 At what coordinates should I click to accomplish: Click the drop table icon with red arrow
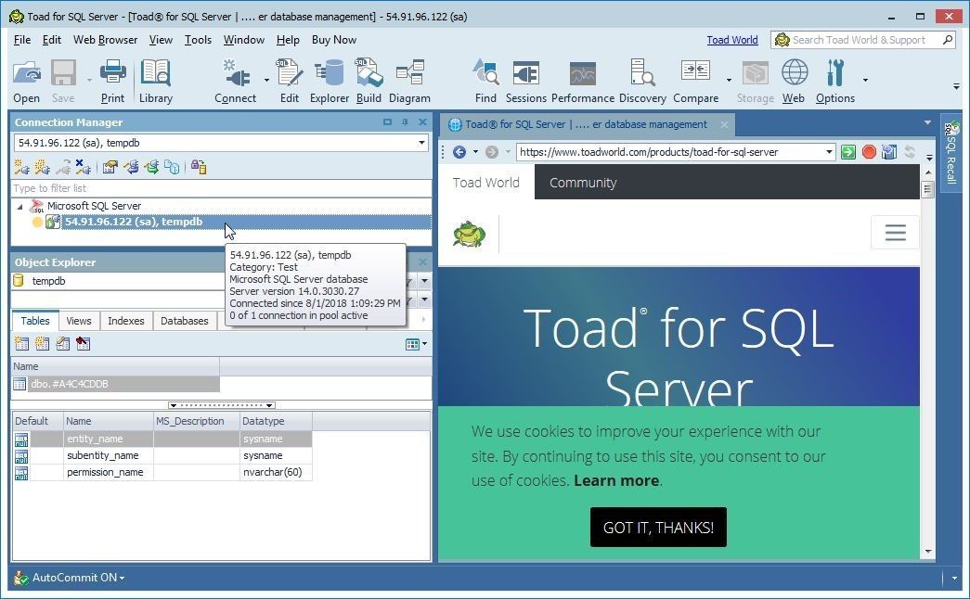click(83, 344)
